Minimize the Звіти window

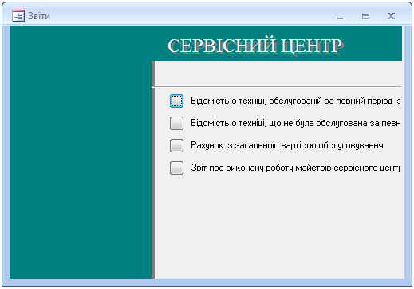pyautogui.click(x=340, y=17)
